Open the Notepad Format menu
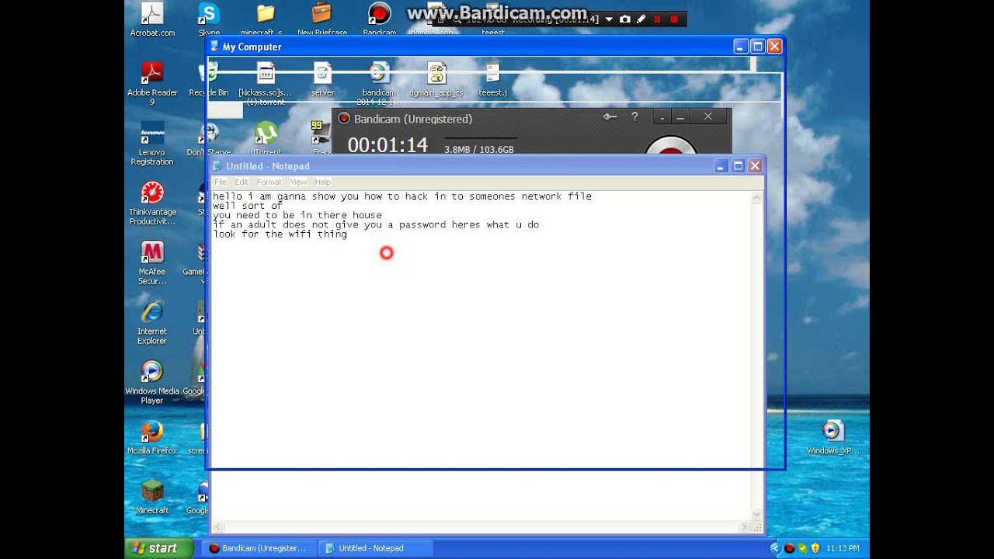 pos(269,182)
